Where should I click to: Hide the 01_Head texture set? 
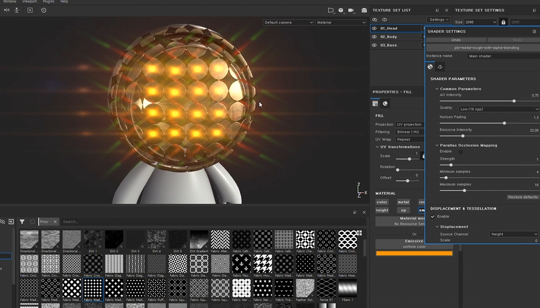point(374,28)
